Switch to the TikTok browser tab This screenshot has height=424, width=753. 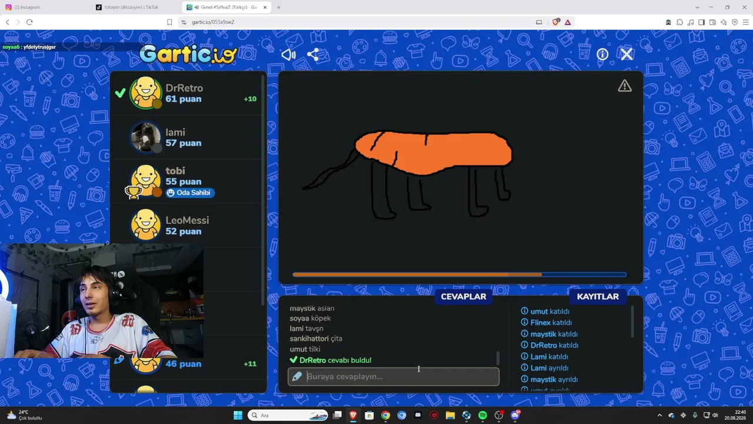[136, 7]
